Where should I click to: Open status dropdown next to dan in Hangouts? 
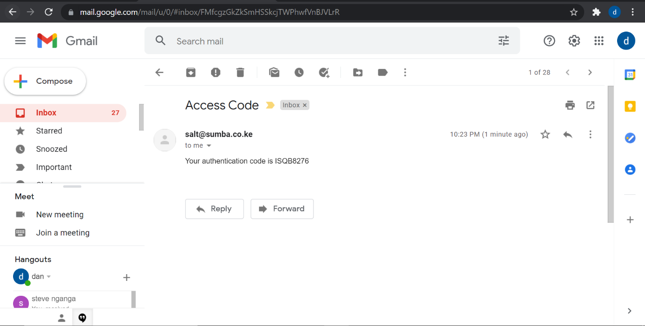(49, 276)
